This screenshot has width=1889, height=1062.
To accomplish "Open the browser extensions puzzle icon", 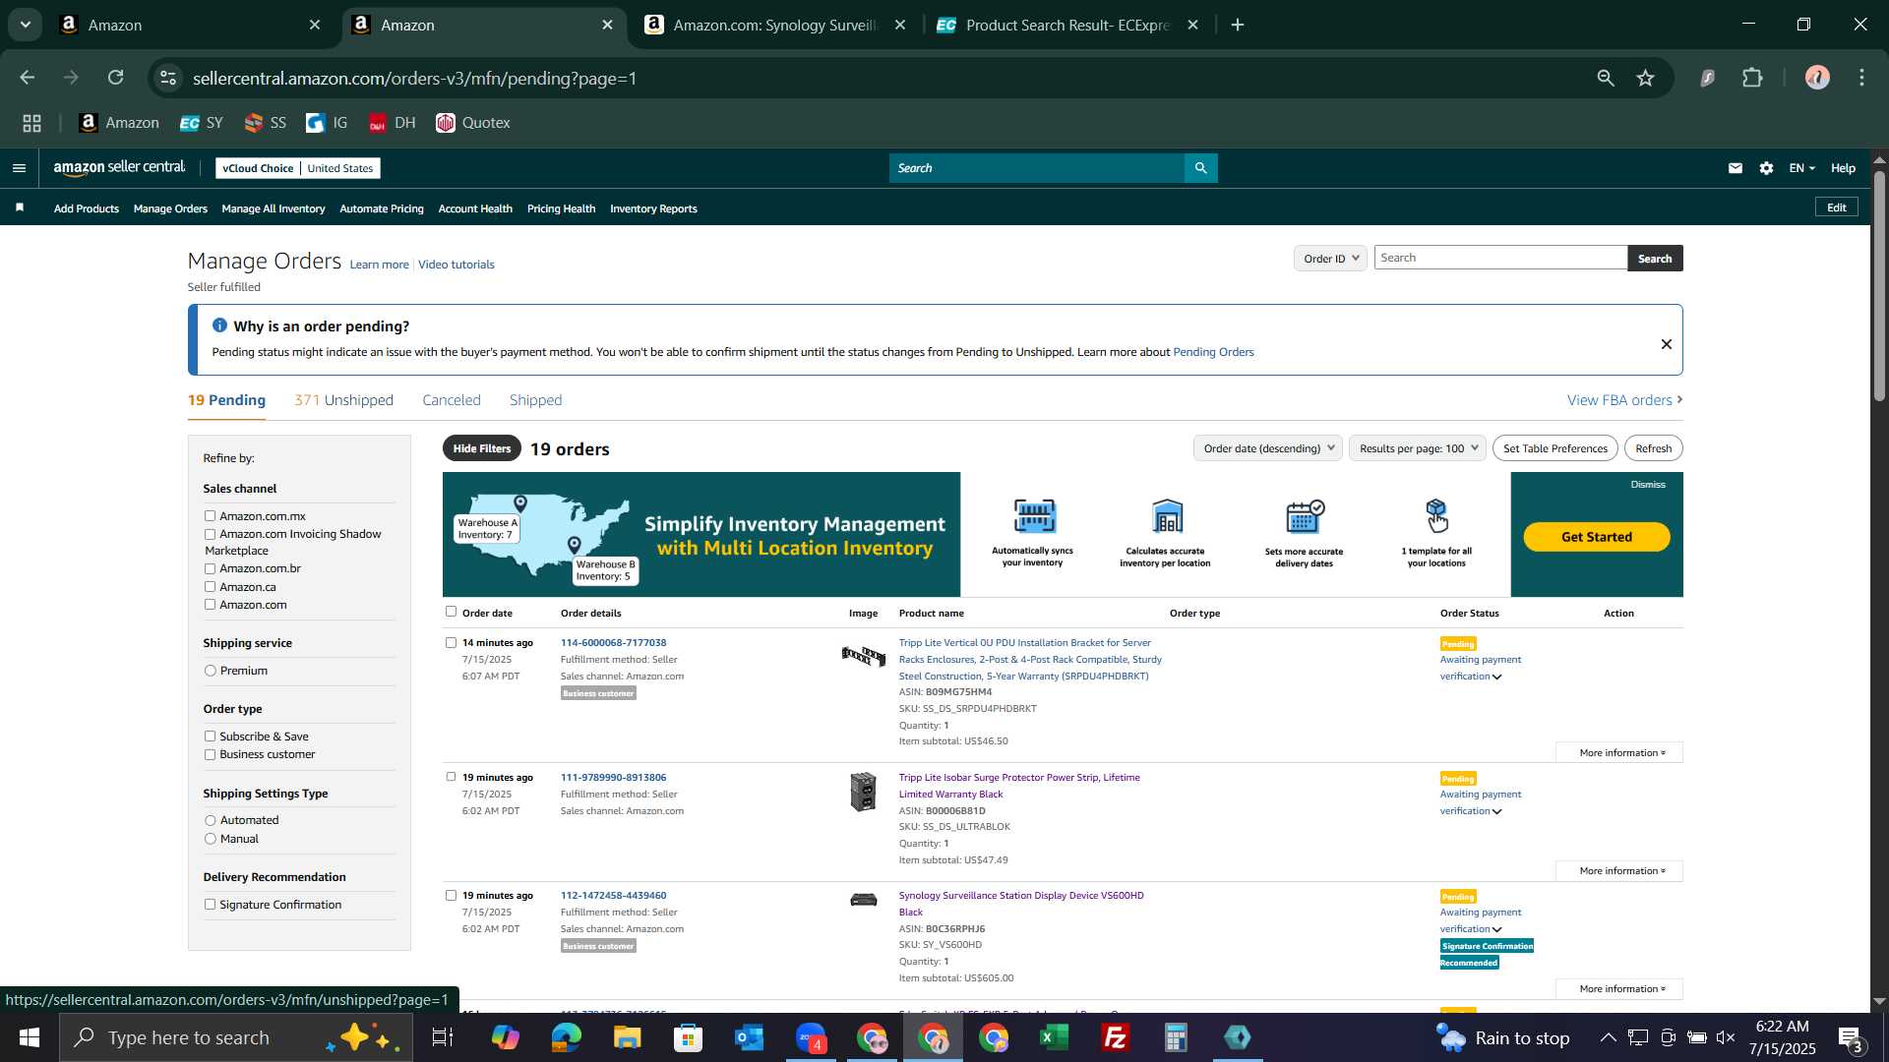I will pyautogui.click(x=1753, y=78).
